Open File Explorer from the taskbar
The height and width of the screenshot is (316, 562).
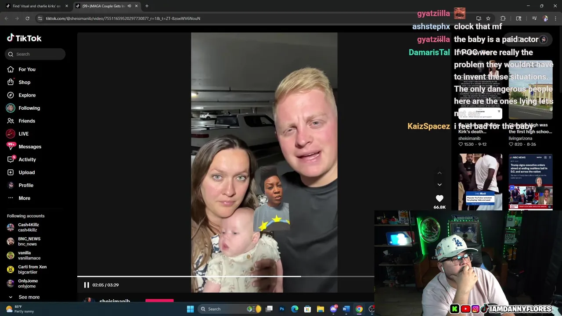(x=321, y=309)
